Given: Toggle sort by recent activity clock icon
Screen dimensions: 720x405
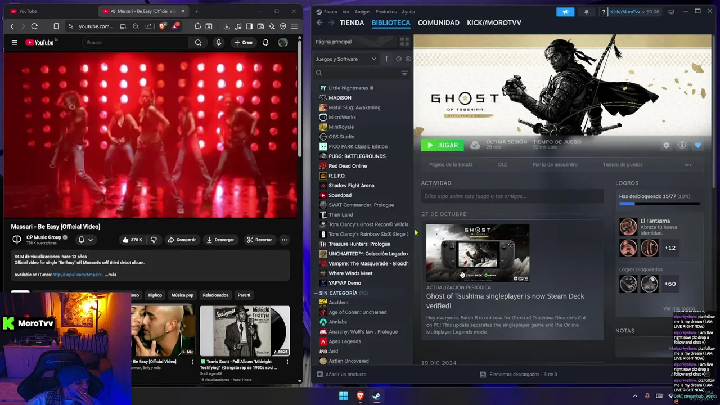Looking at the screenshot, I should coord(399,59).
